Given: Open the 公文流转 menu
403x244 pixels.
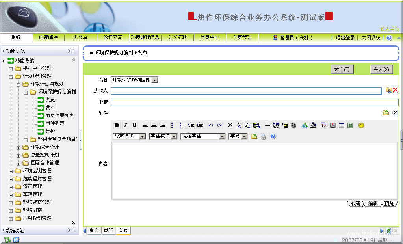Looking at the screenshot, I should tap(177, 37).
